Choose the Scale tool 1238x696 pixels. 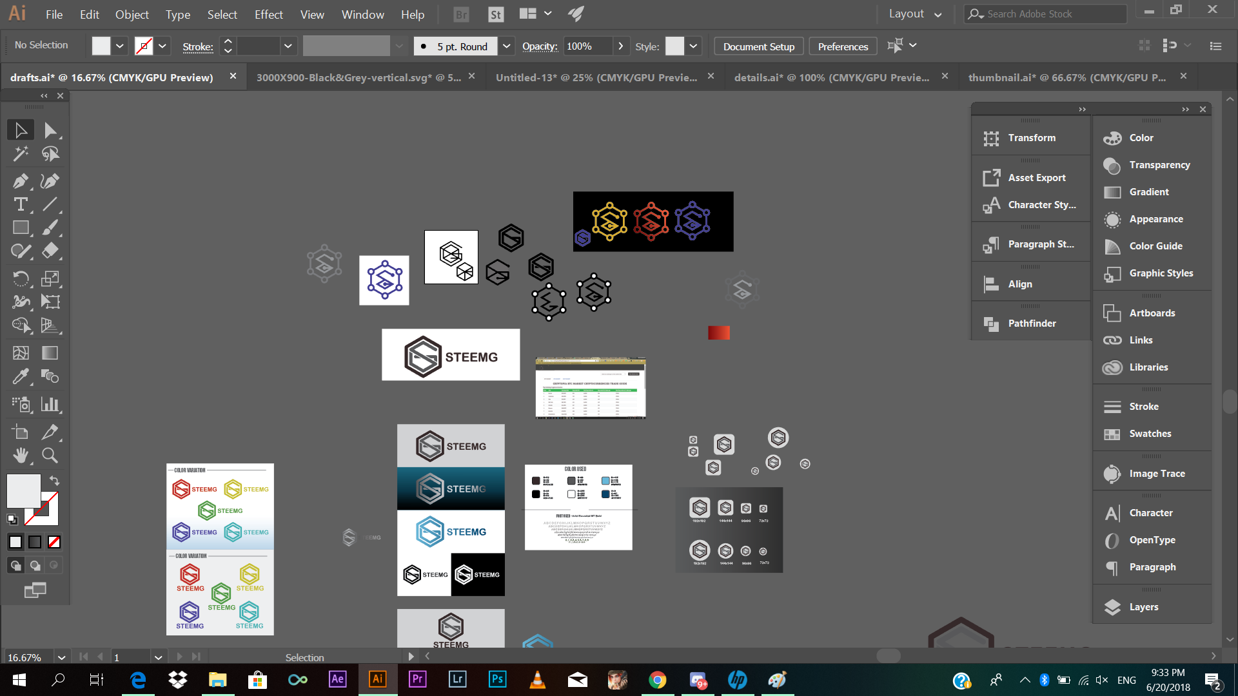click(50, 278)
